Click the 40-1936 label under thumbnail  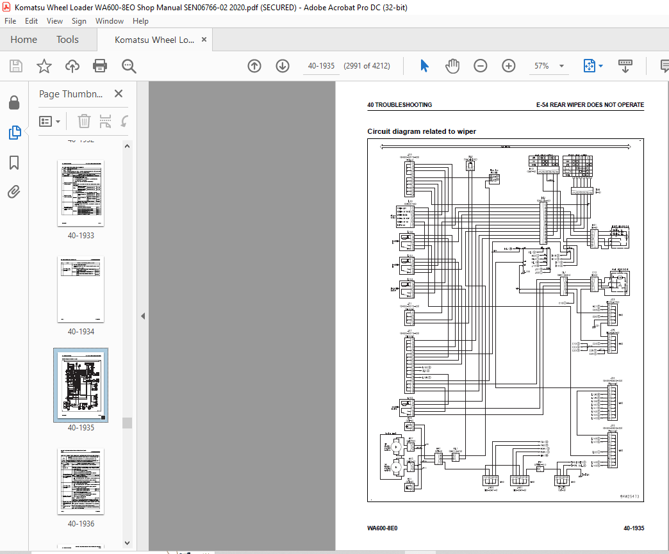click(81, 523)
